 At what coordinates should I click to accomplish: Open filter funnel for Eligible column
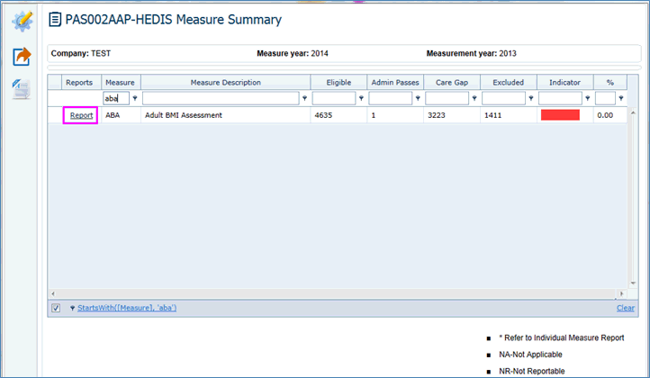(x=361, y=98)
